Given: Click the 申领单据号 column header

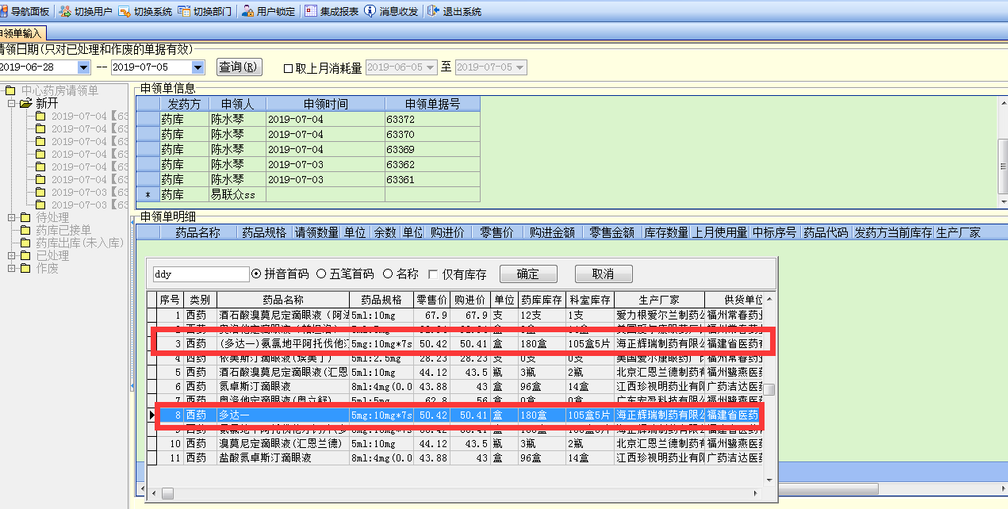Looking at the screenshot, I should pyautogui.click(x=432, y=104).
